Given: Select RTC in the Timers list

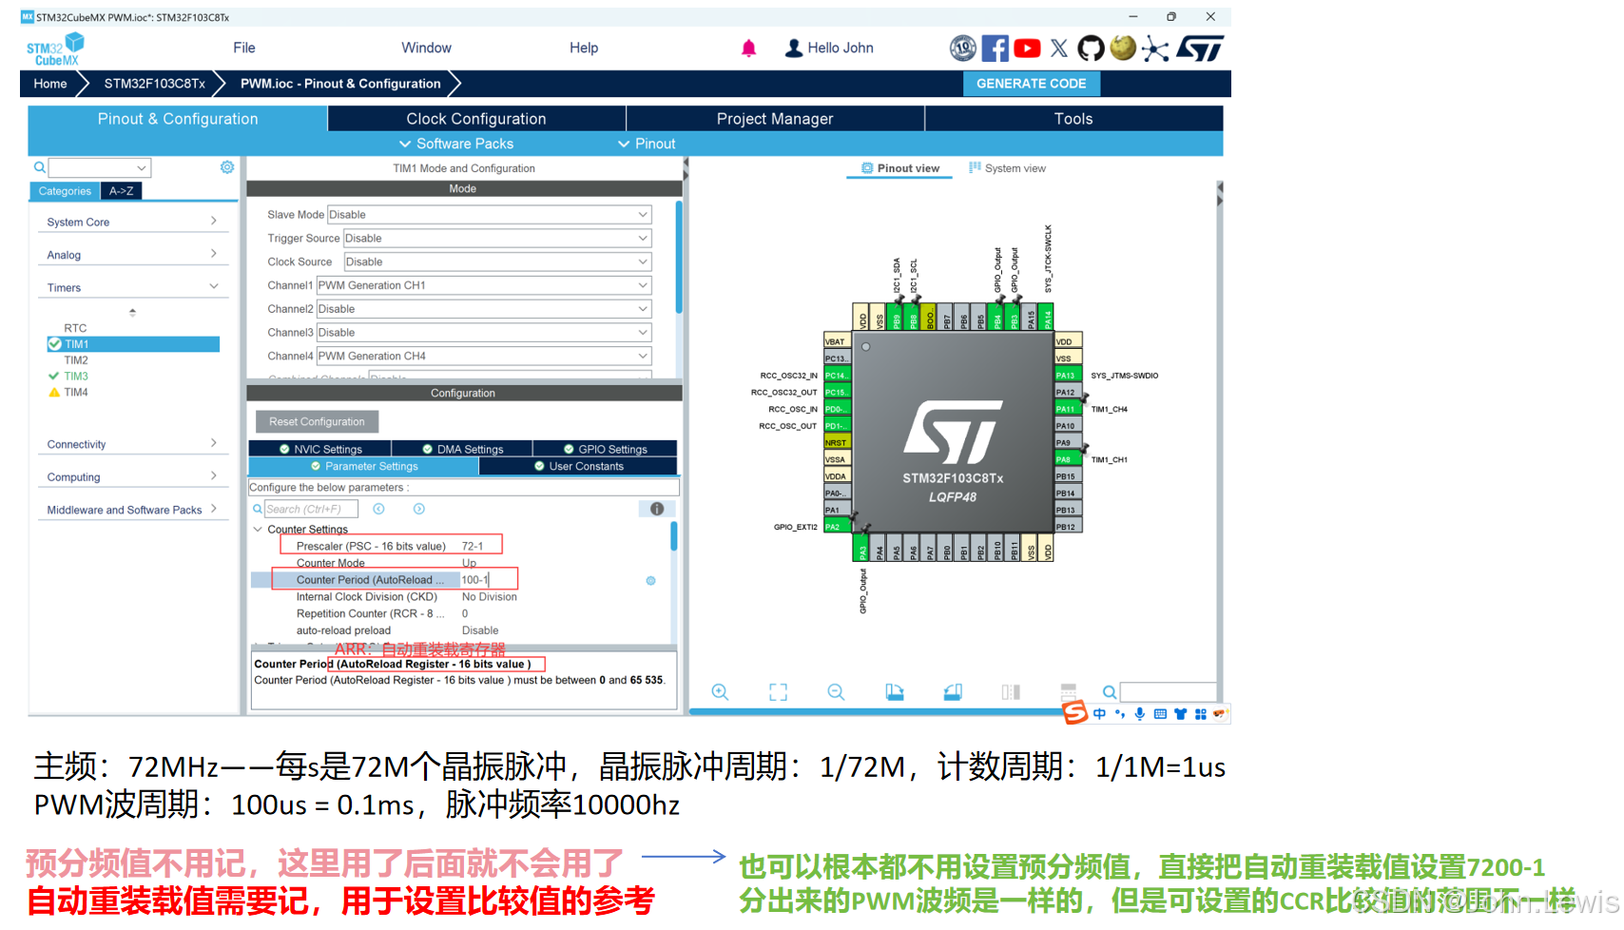Looking at the screenshot, I should (75, 328).
